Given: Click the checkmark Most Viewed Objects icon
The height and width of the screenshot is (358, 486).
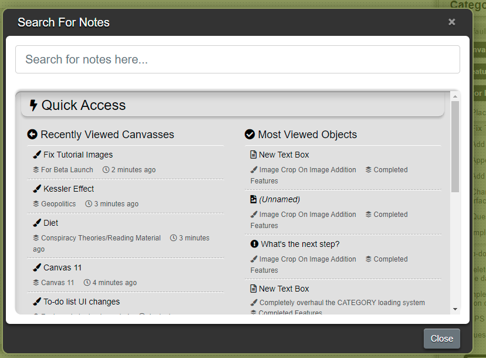Looking at the screenshot, I should point(249,135).
